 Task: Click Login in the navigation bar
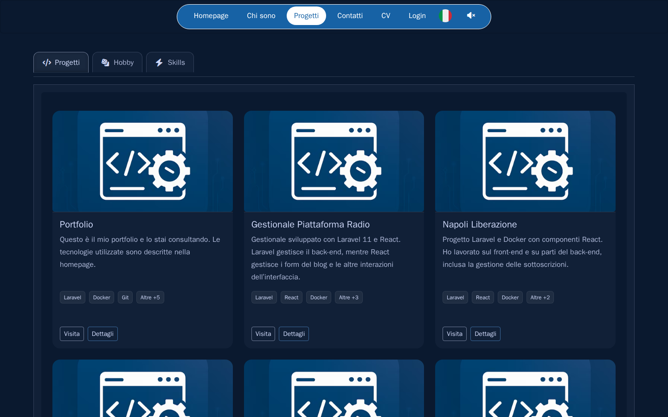point(417,16)
